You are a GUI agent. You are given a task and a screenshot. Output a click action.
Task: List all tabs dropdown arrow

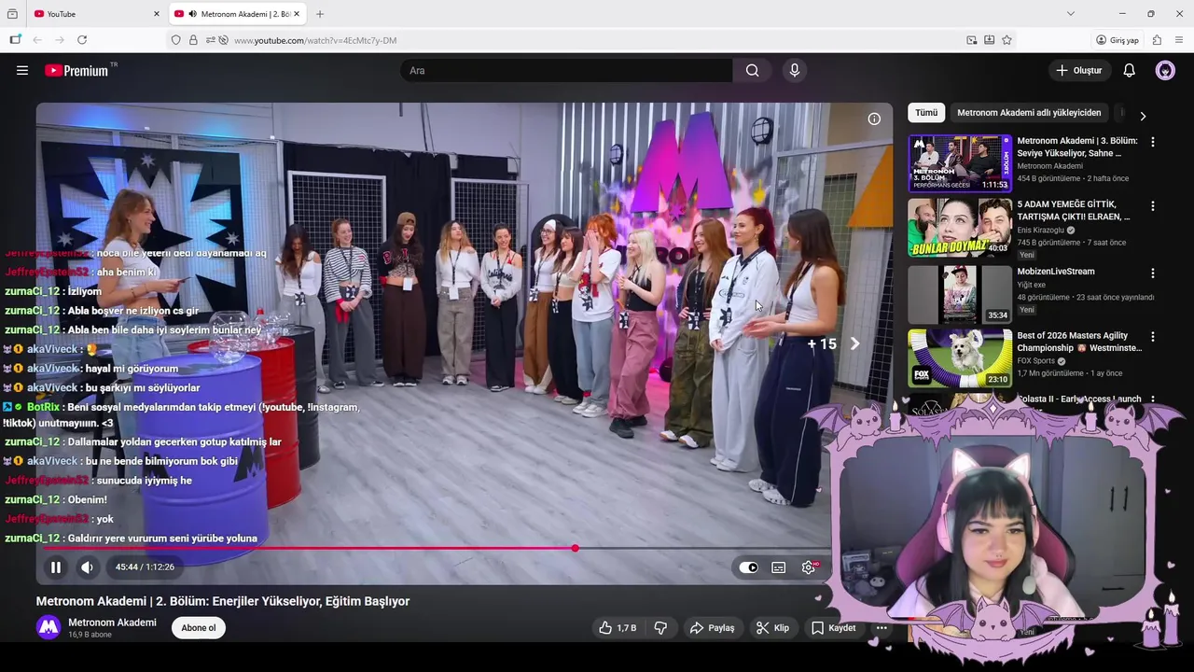tap(1070, 14)
